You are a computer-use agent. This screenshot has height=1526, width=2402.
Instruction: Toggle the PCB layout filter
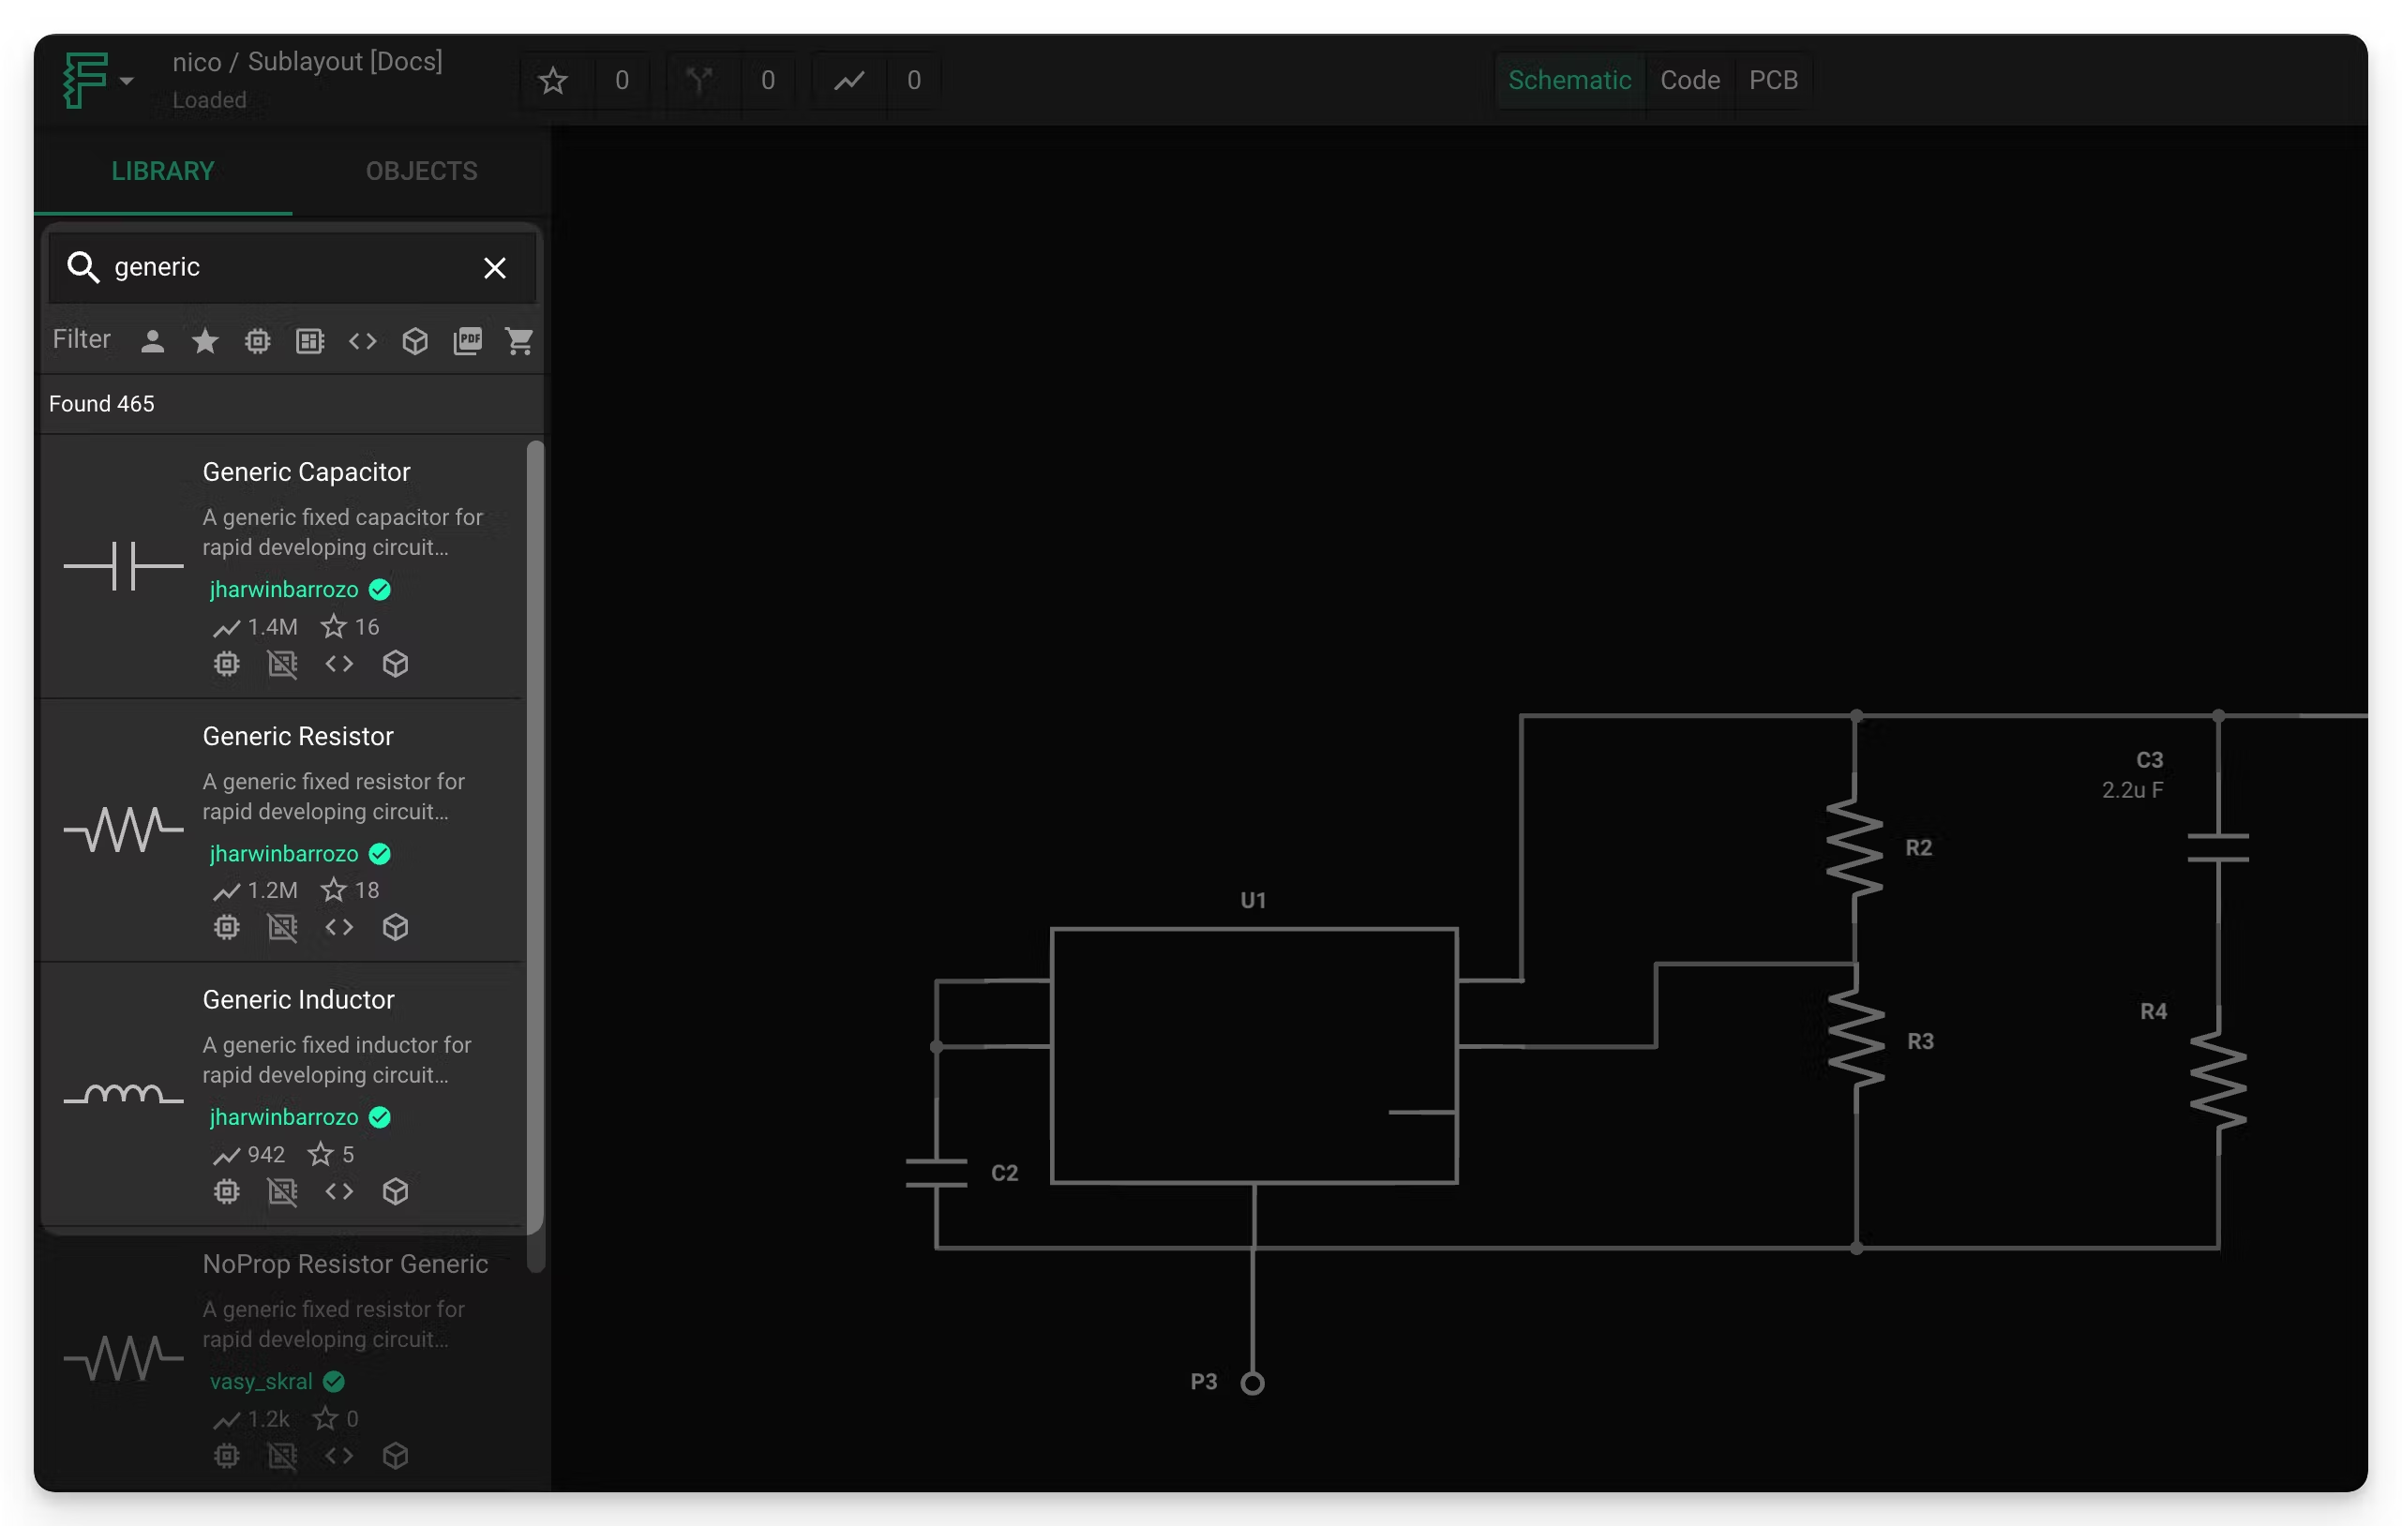[x=310, y=341]
